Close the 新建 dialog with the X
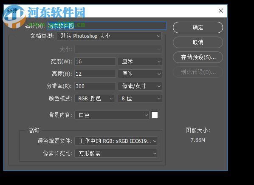Image resolution: width=254 pixels, height=185 pixels. (220, 11)
